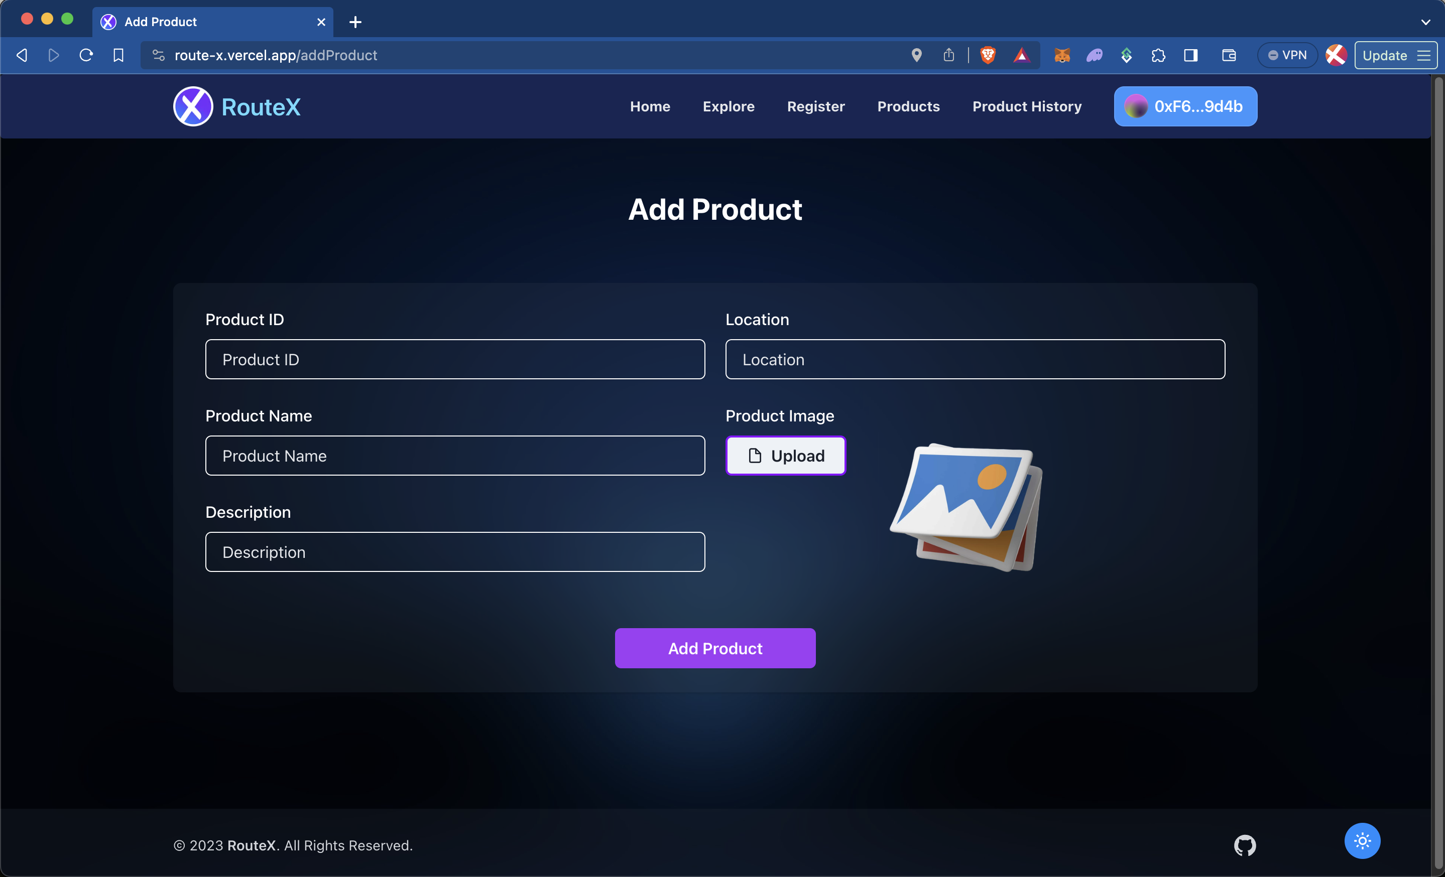Click the RouteX logo icon

point(193,107)
